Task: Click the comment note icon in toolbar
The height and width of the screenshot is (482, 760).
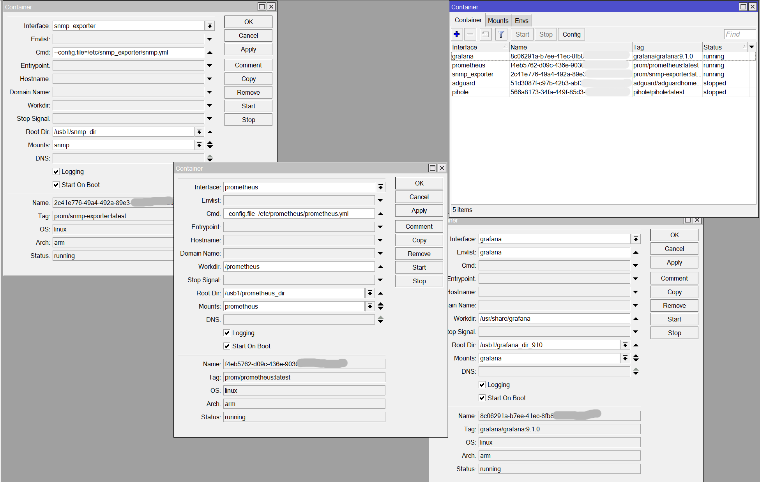Action: coord(485,34)
